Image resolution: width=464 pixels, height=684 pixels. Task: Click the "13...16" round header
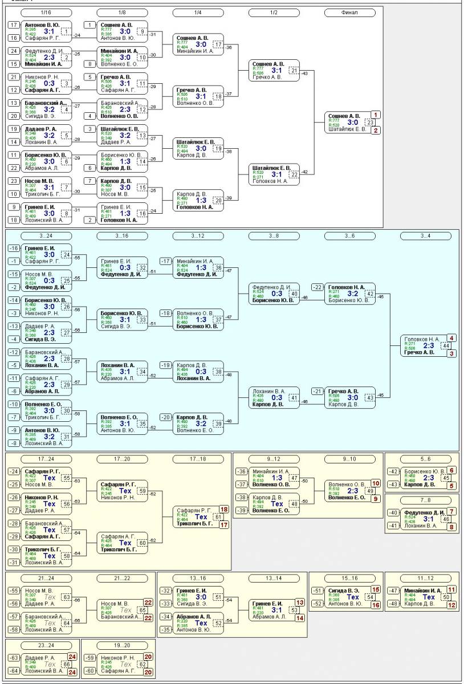point(198,578)
